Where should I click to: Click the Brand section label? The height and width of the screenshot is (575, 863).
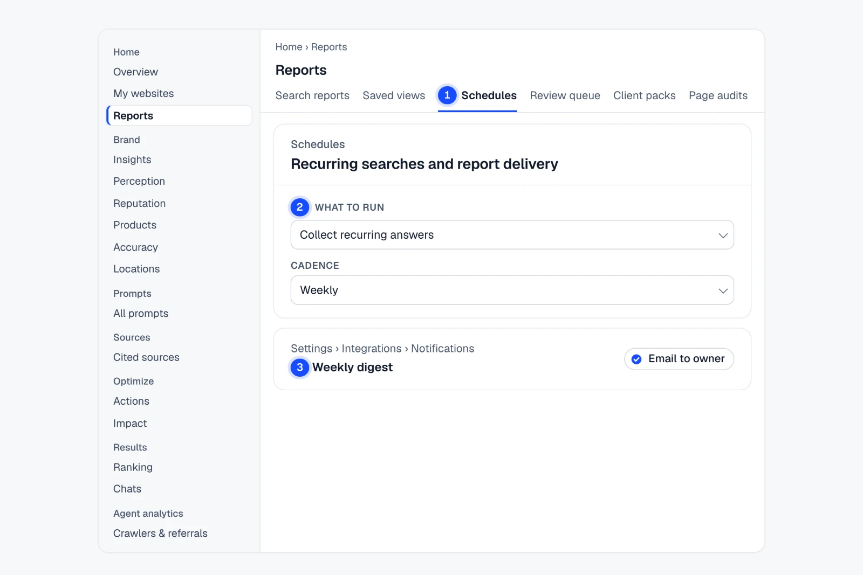(127, 140)
